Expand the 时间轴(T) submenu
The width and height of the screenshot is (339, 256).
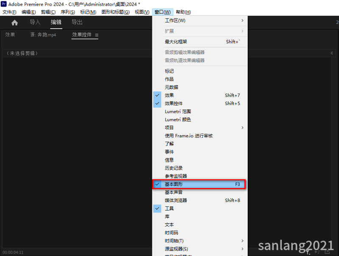[200, 241]
